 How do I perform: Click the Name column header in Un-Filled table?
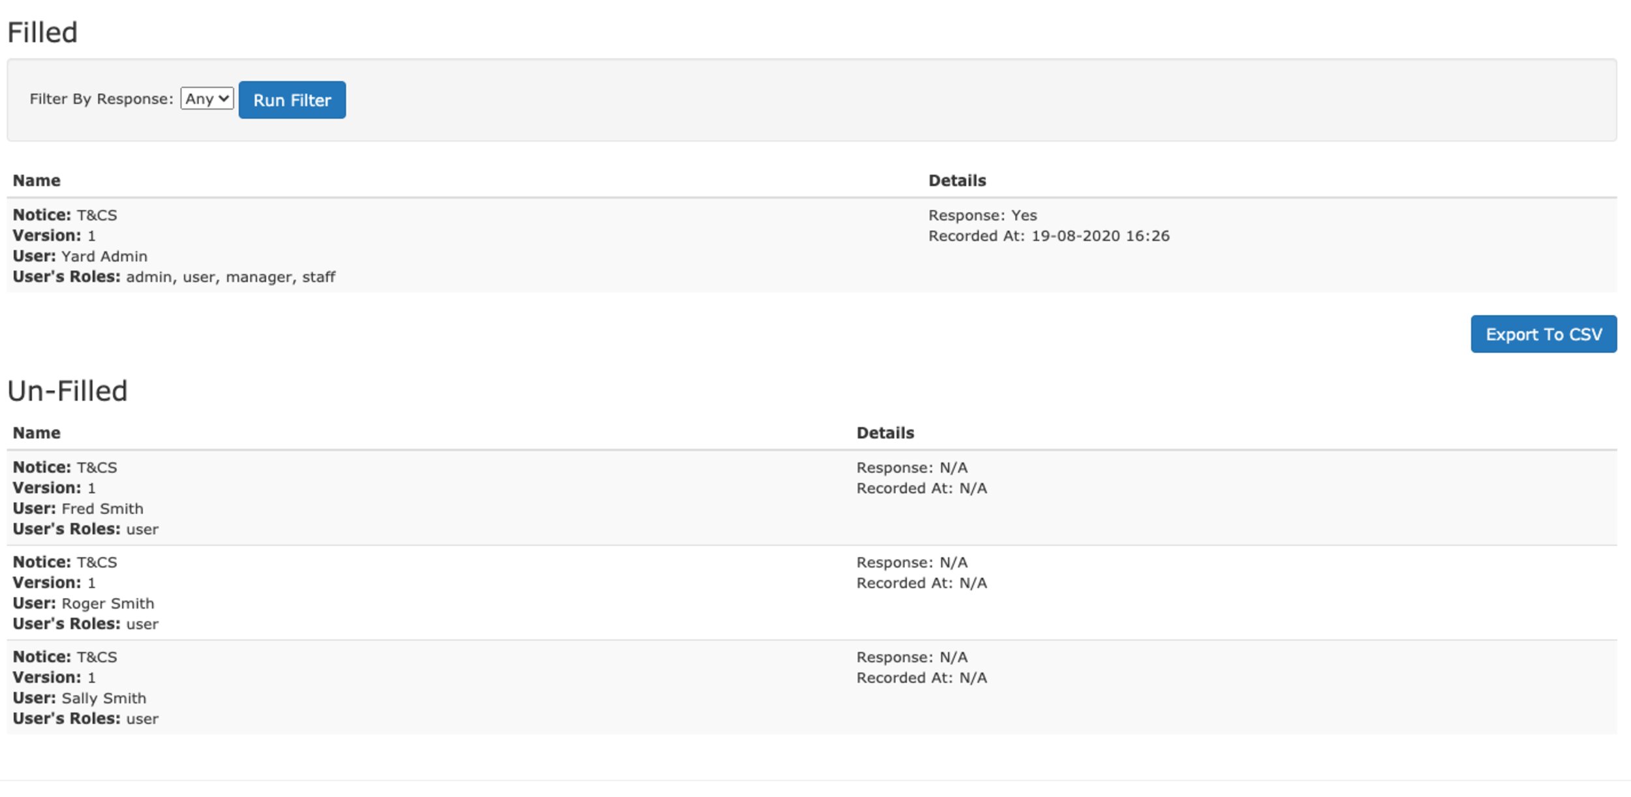37,433
